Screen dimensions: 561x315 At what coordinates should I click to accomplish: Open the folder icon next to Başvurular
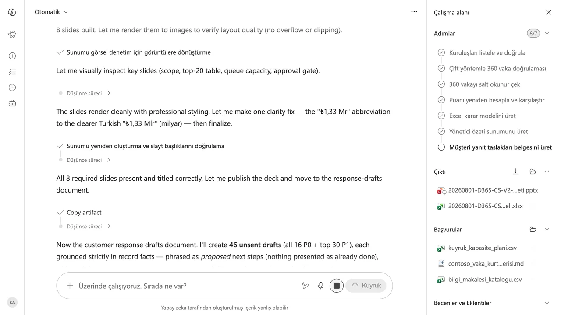pyautogui.click(x=533, y=229)
